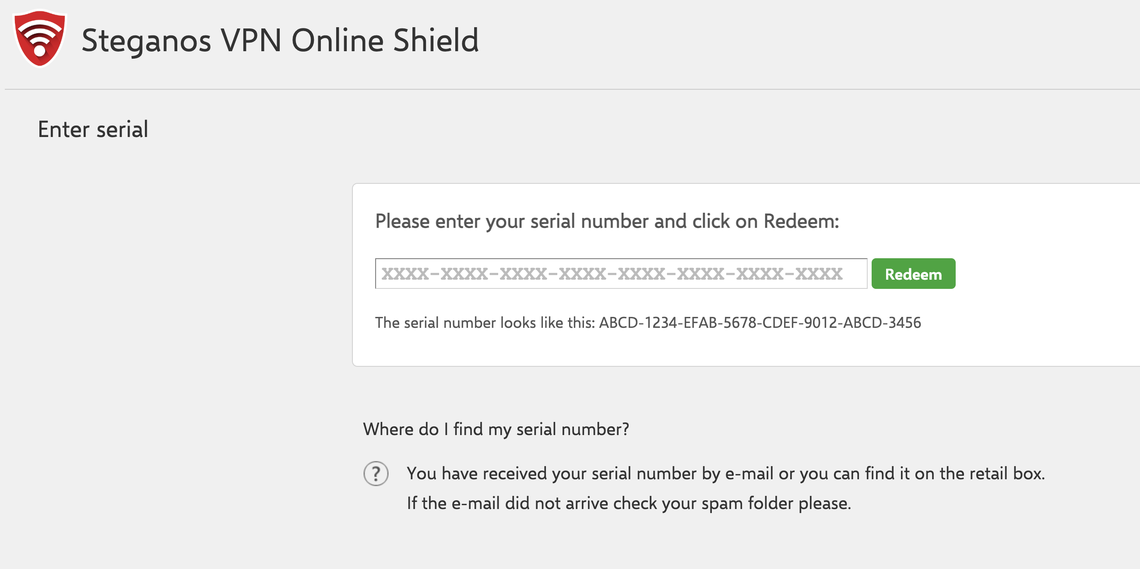Select the "Enter serial" heading
The height and width of the screenshot is (569, 1140).
93,130
